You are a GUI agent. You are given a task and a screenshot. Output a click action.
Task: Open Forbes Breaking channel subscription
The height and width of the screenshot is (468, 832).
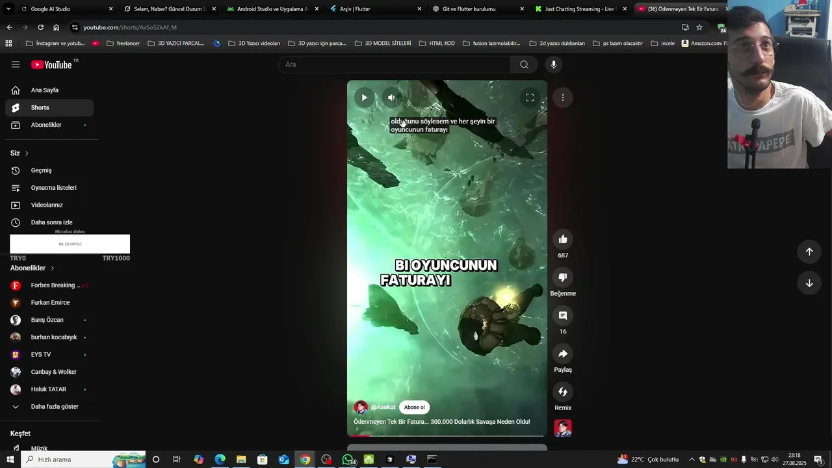(49, 285)
